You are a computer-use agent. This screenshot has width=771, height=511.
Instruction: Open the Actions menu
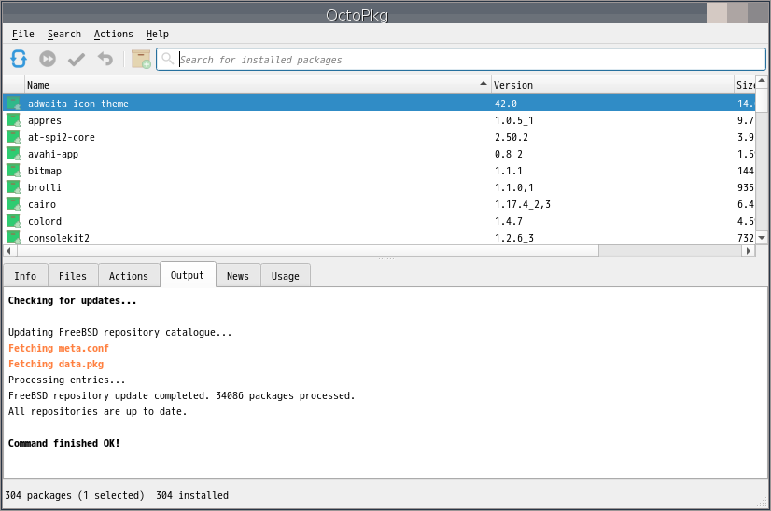[114, 34]
